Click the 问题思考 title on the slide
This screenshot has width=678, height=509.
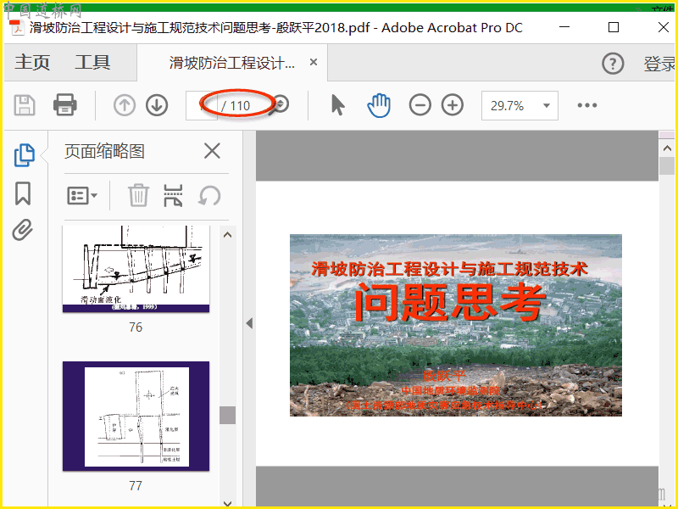pyautogui.click(x=450, y=302)
